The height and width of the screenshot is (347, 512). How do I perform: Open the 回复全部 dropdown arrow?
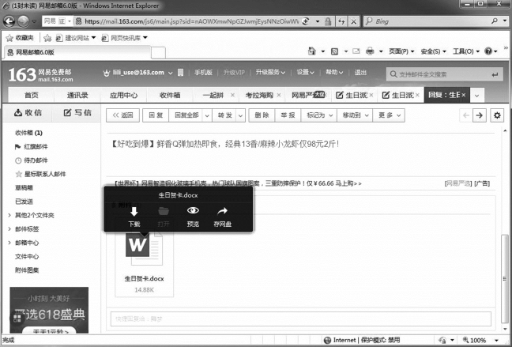[207, 115]
